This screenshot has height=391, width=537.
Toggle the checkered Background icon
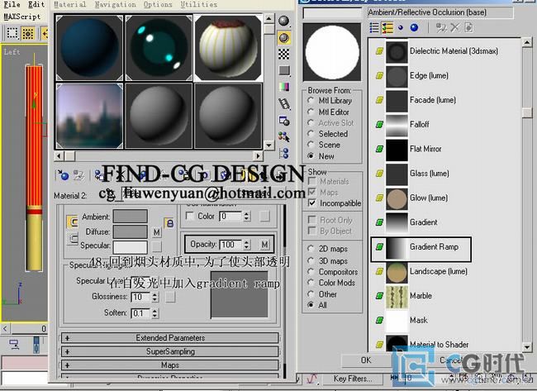point(284,54)
